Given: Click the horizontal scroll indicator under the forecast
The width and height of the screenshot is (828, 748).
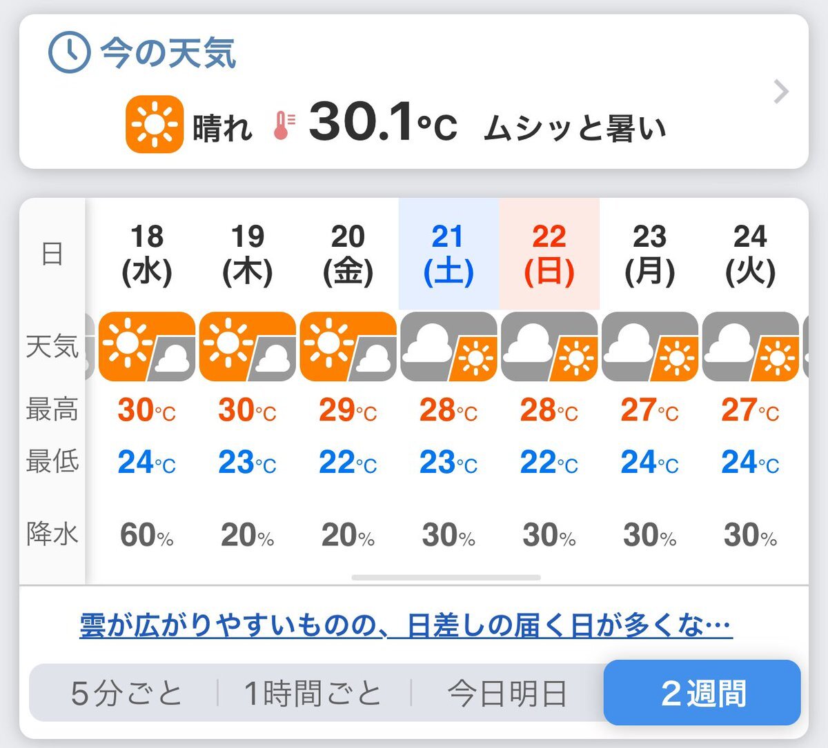Looking at the screenshot, I should [x=446, y=578].
